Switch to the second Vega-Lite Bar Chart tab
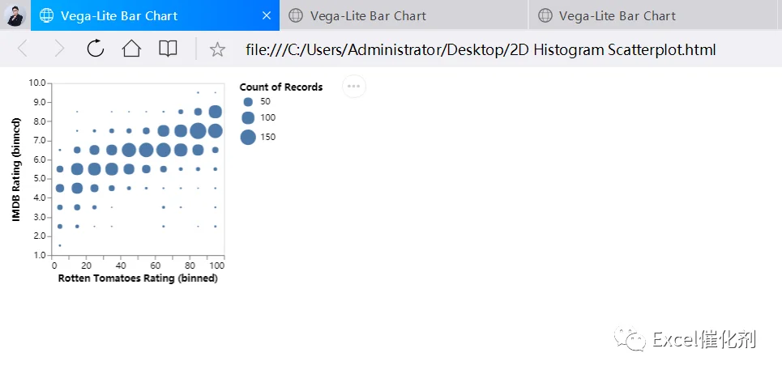This screenshot has height=374, width=782. pyautogui.click(x=404, y=15)
